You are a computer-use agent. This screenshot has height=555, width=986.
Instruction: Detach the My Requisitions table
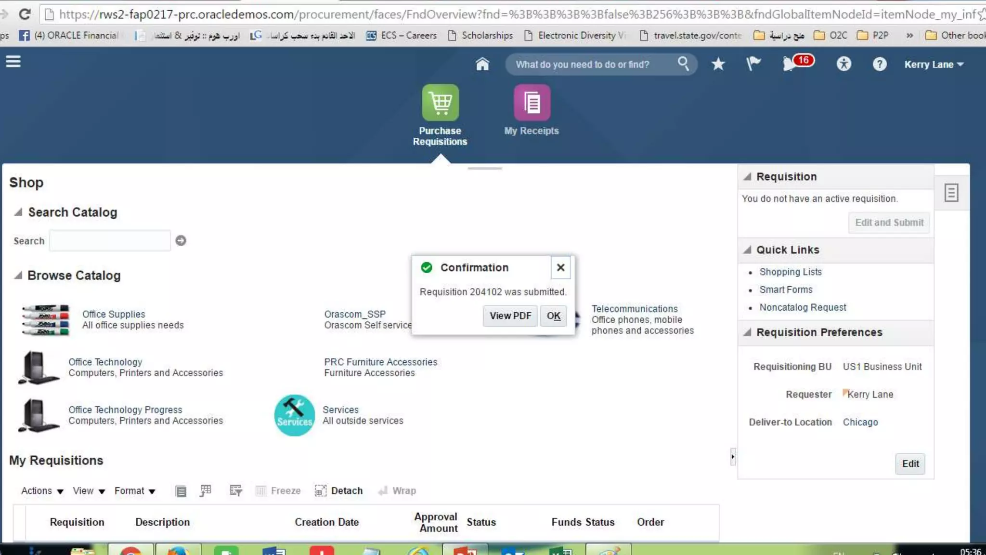click(338, 490)
